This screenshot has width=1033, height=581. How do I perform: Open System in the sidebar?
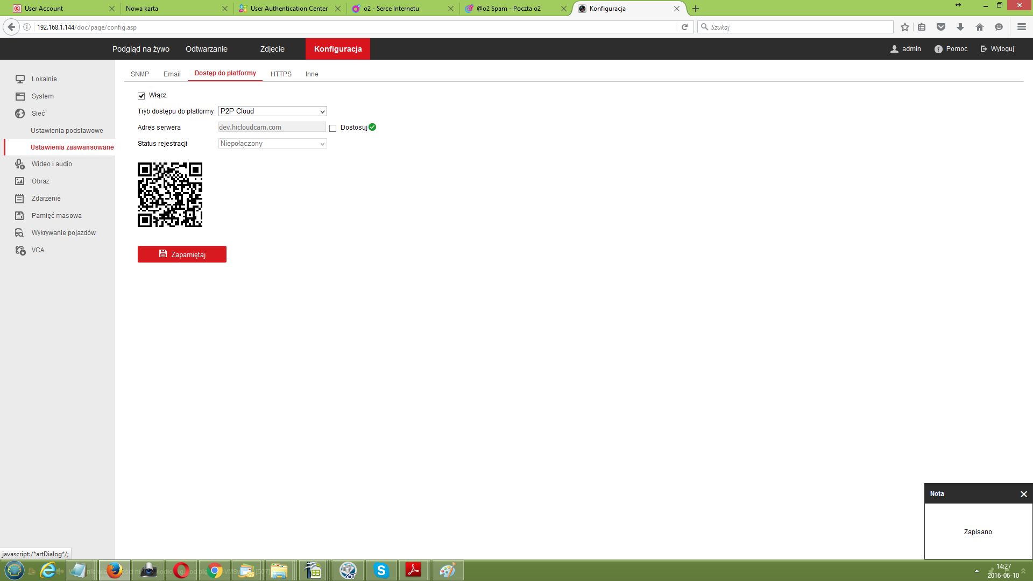[x=43, y=96]
